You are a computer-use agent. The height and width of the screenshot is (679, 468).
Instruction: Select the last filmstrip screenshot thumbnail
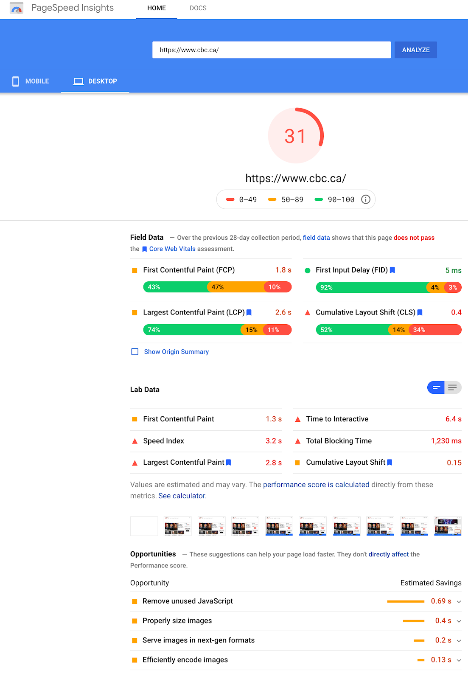click(x=448, y=526)
